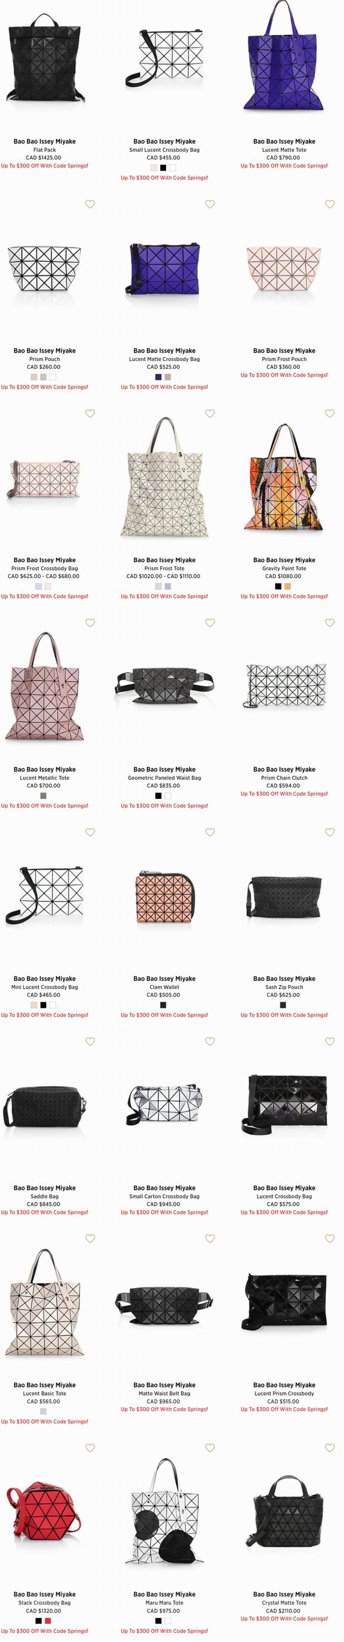
Task: Open the Flat Pack product link
Action: coord(45,150)
